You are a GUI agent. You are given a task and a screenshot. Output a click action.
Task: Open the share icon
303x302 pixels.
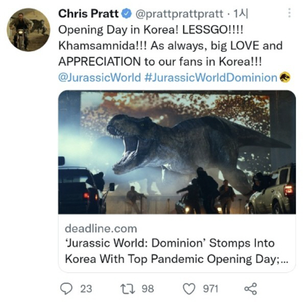pyautogui.click(x=251, y=289)
